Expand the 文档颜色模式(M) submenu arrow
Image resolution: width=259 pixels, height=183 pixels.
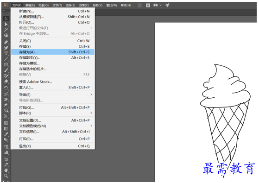pyautogui.click(x=91, y=126)
